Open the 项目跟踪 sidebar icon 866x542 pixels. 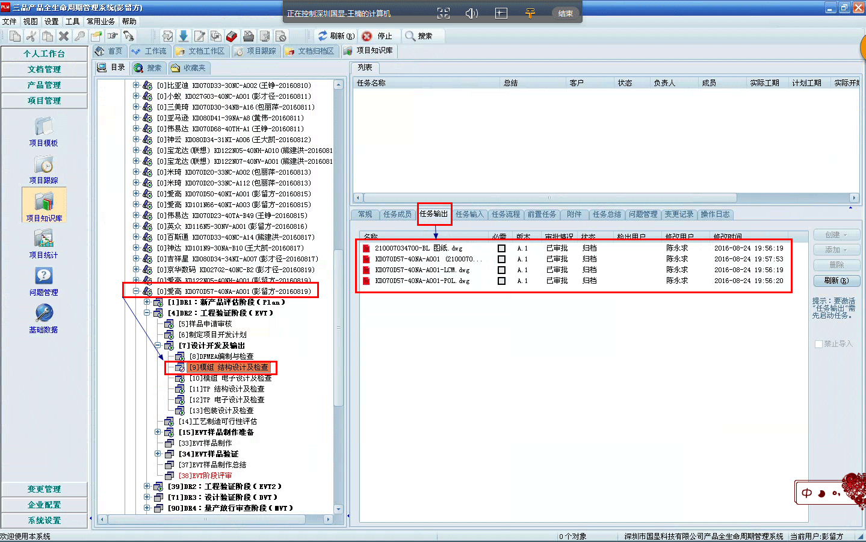(43, 165)
